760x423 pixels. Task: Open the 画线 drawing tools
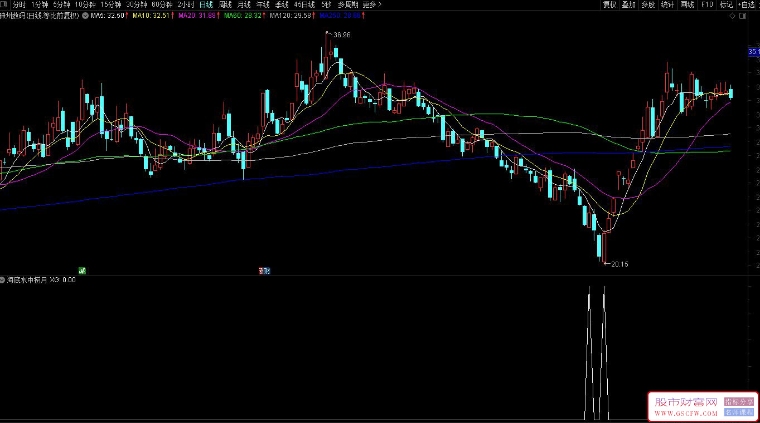point(687,4)
